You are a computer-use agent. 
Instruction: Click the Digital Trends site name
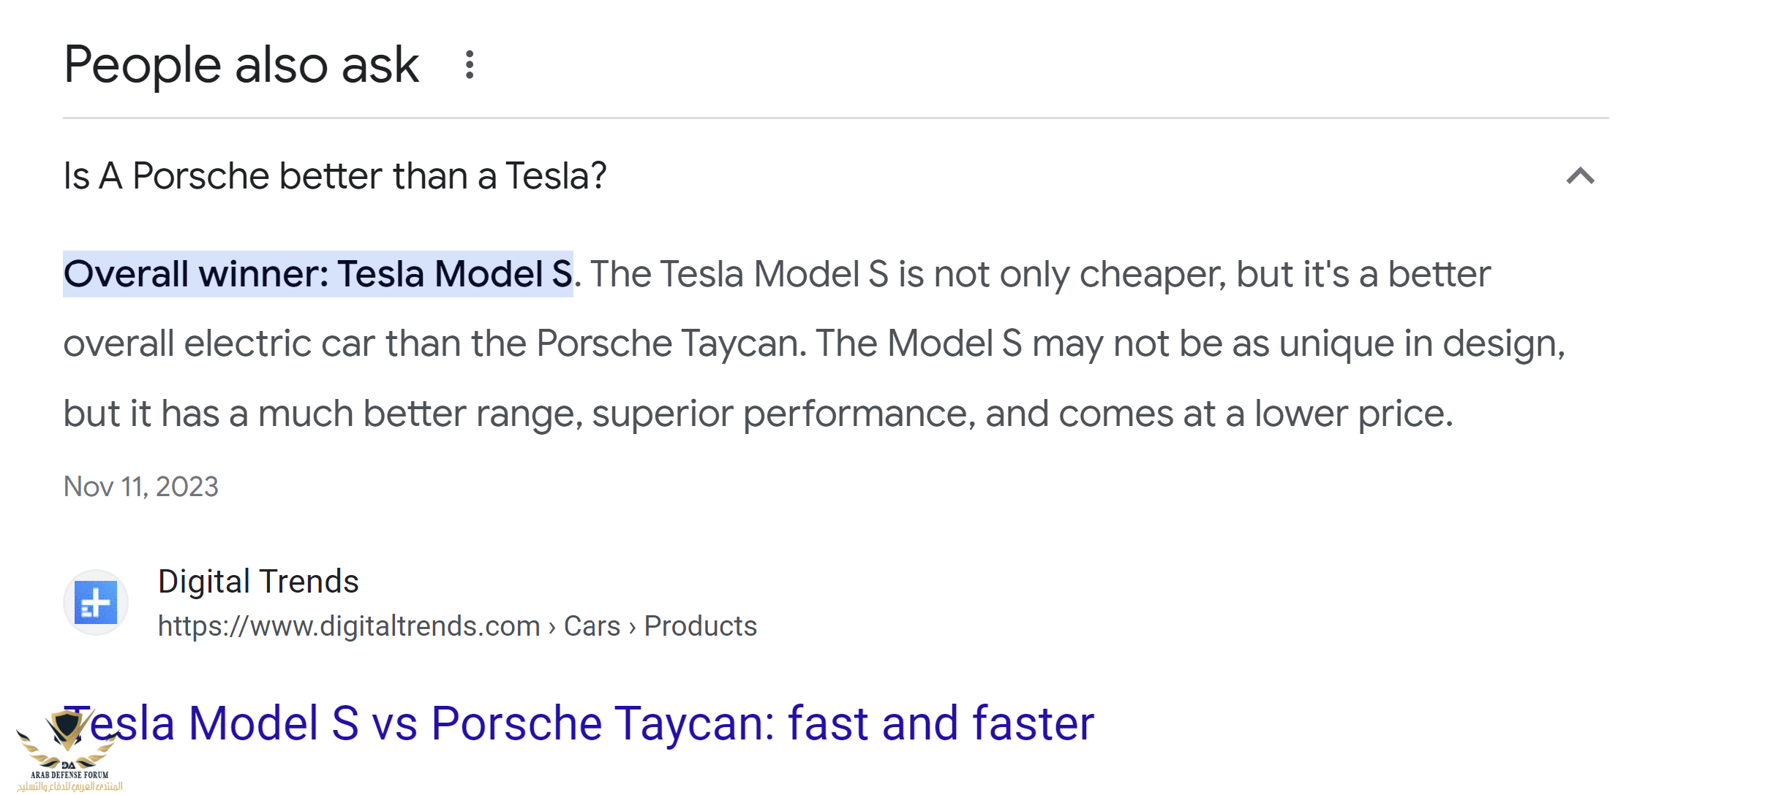[258, 582]
